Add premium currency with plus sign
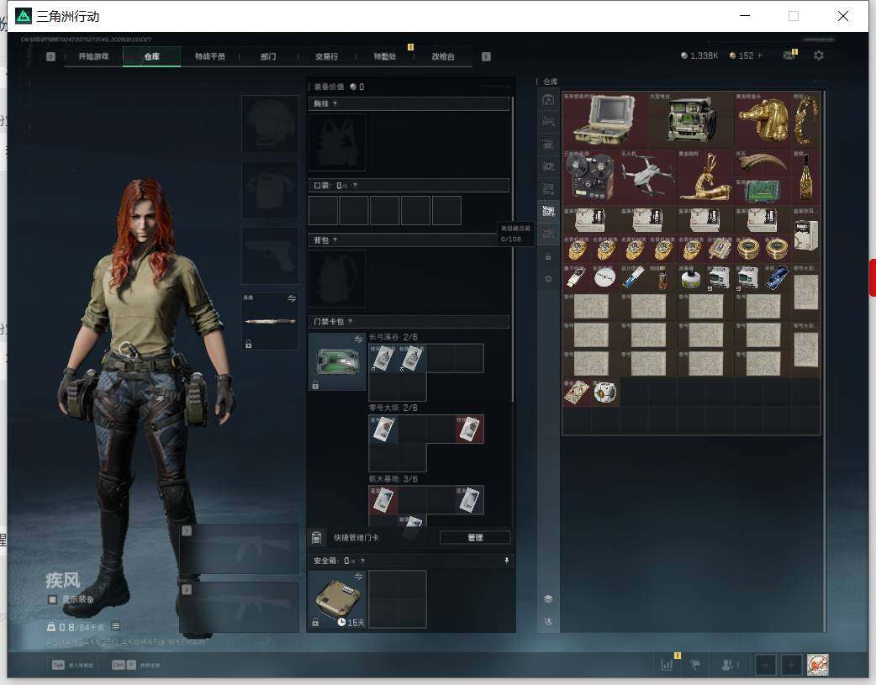The width and height of the screenshot is (876, 685). tap(759, 55)
